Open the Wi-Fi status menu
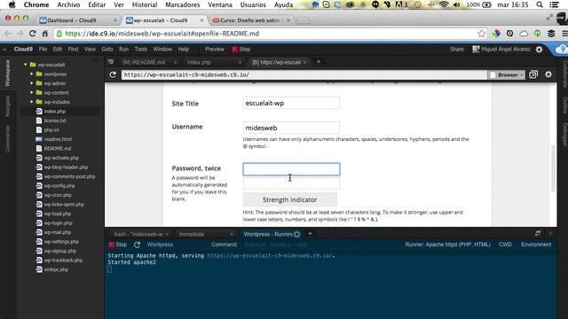Viewport: 568px width, 319px height. (x=444, y=4)
